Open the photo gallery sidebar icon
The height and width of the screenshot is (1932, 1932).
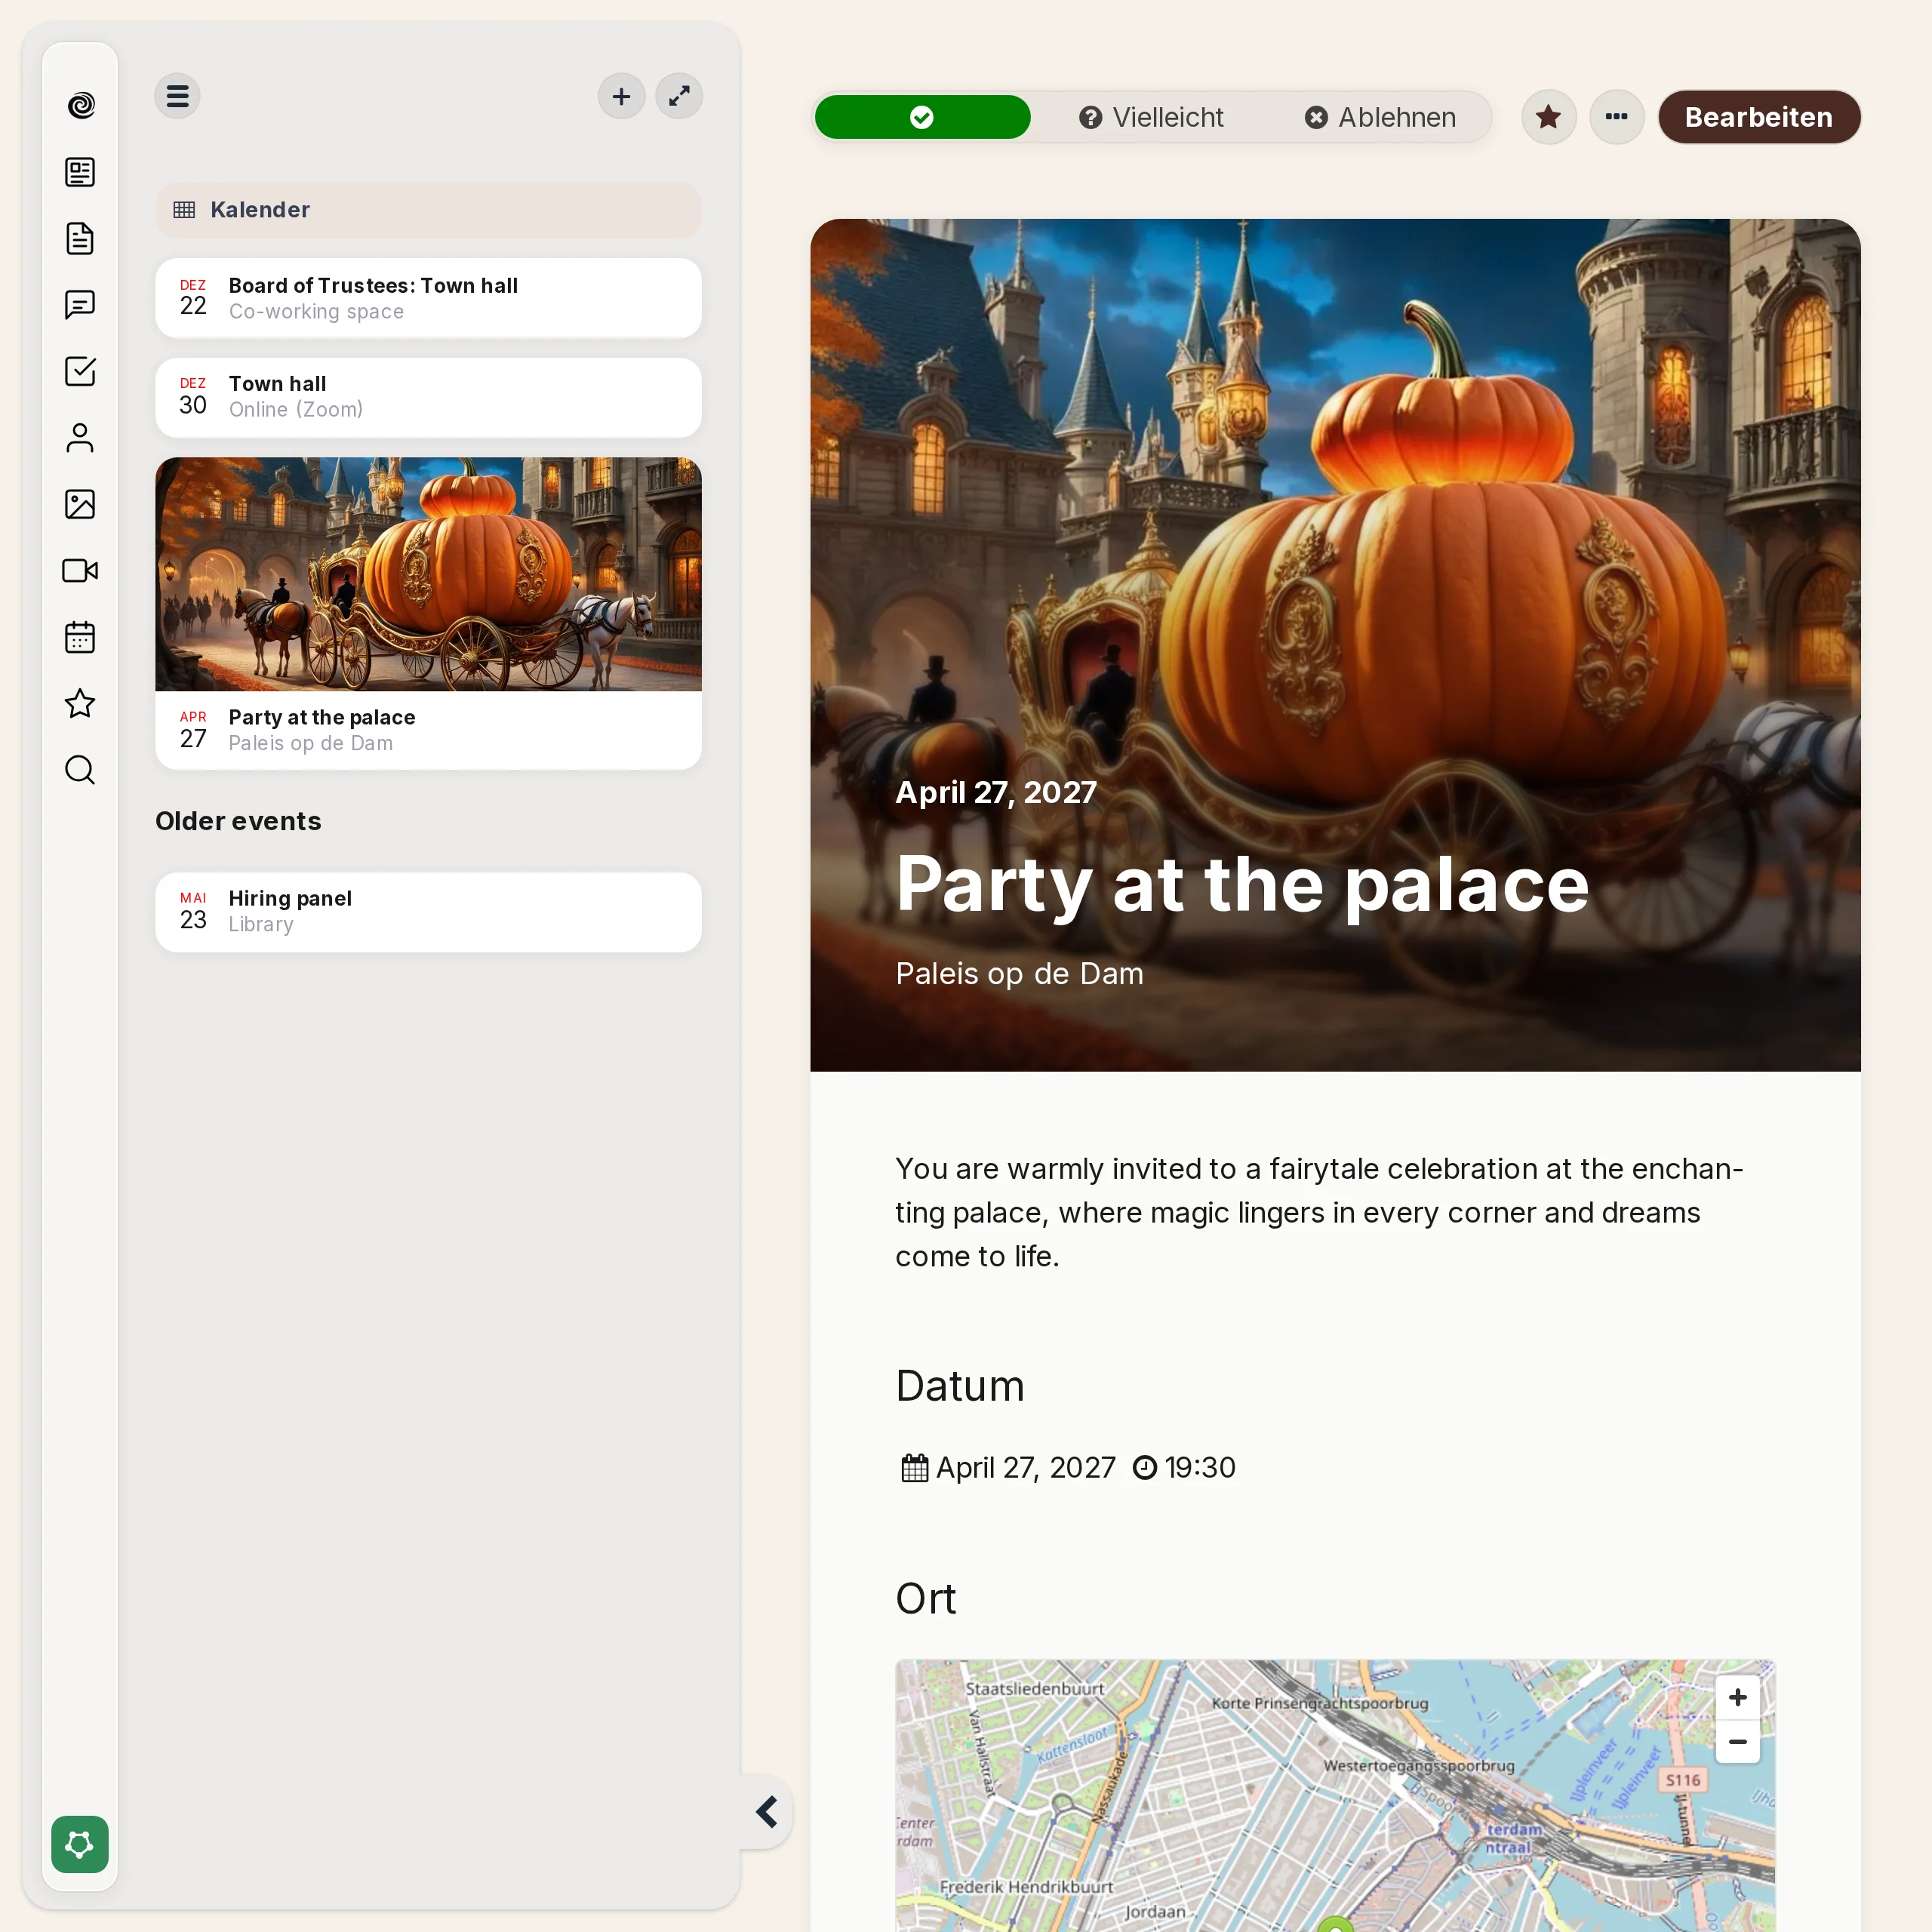pos(80,504)
